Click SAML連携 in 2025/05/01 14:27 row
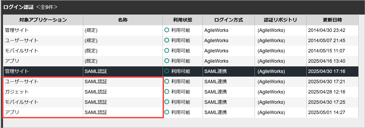This screenshot has height=128, width=365. tap(216, 112)
